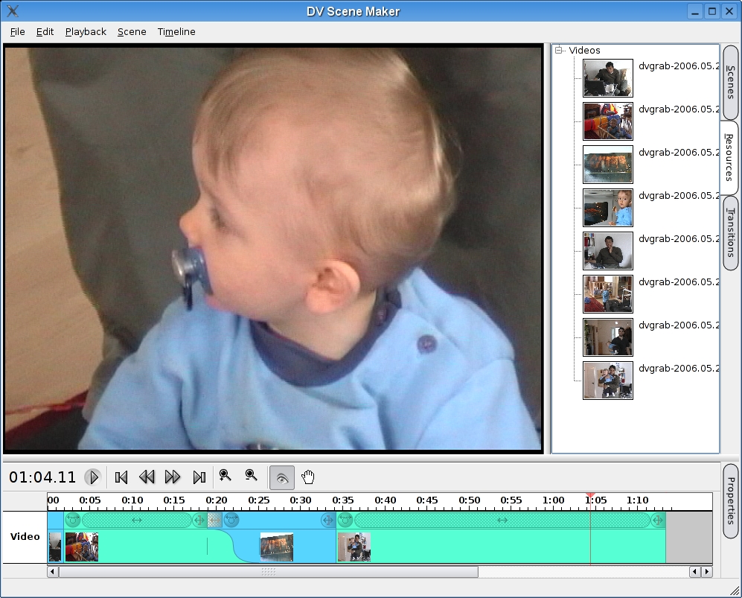Jump to the start with skip-back icon
The width and height of the screenshot is (742, 598).
[122, 477]
